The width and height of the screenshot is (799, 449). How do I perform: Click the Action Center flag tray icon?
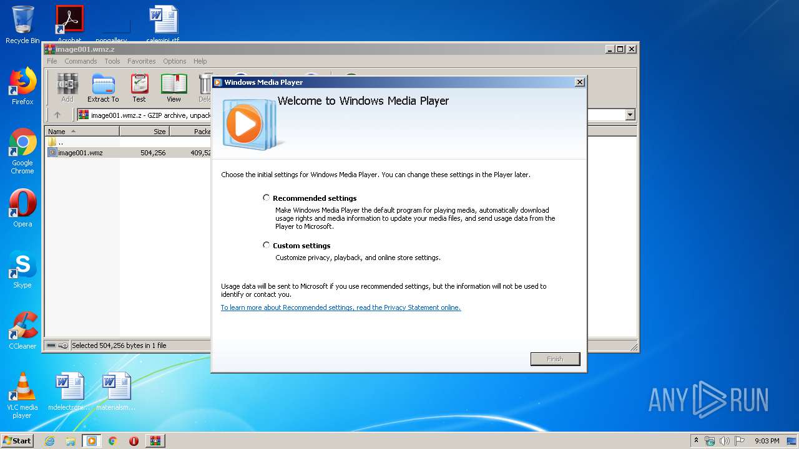tap(740, 441)
